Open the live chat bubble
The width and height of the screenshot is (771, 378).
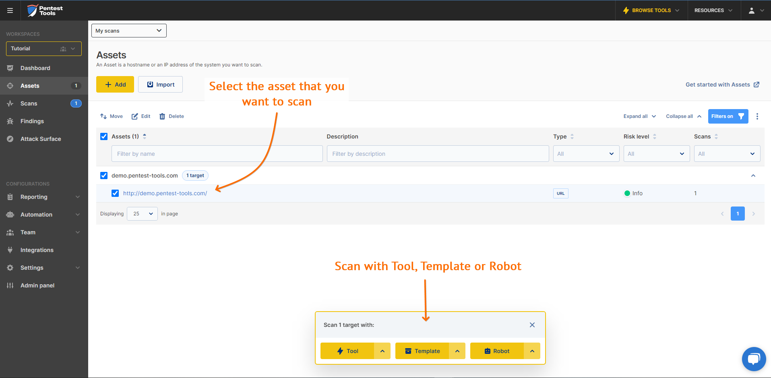point(754,359)
